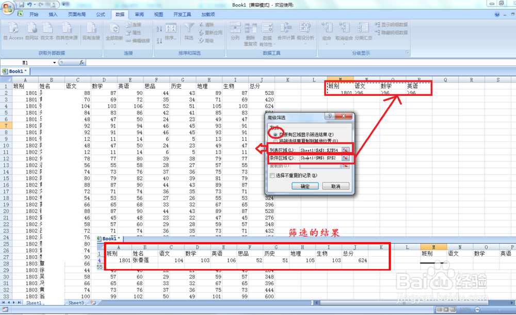Click 隐藏明细数据 hide detail
Image resolution: width=516 pixels, height=315 pixels.
tap(391, 32)
